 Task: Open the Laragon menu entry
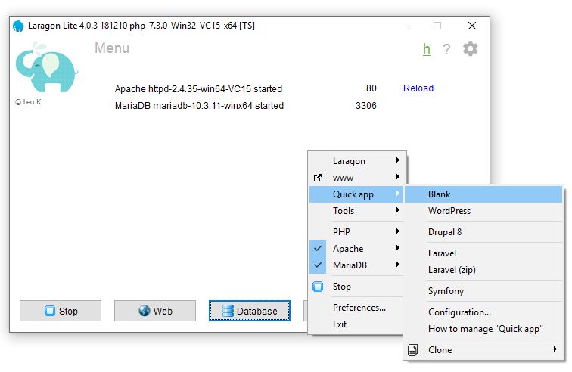pyautogui.click(x=356, y=161)
